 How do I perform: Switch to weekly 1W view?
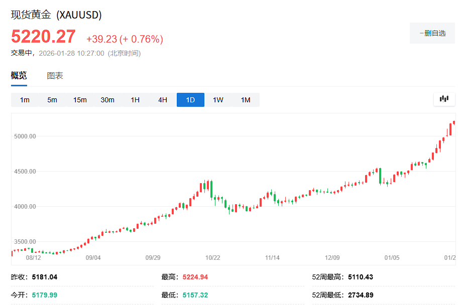click(218, 100)
